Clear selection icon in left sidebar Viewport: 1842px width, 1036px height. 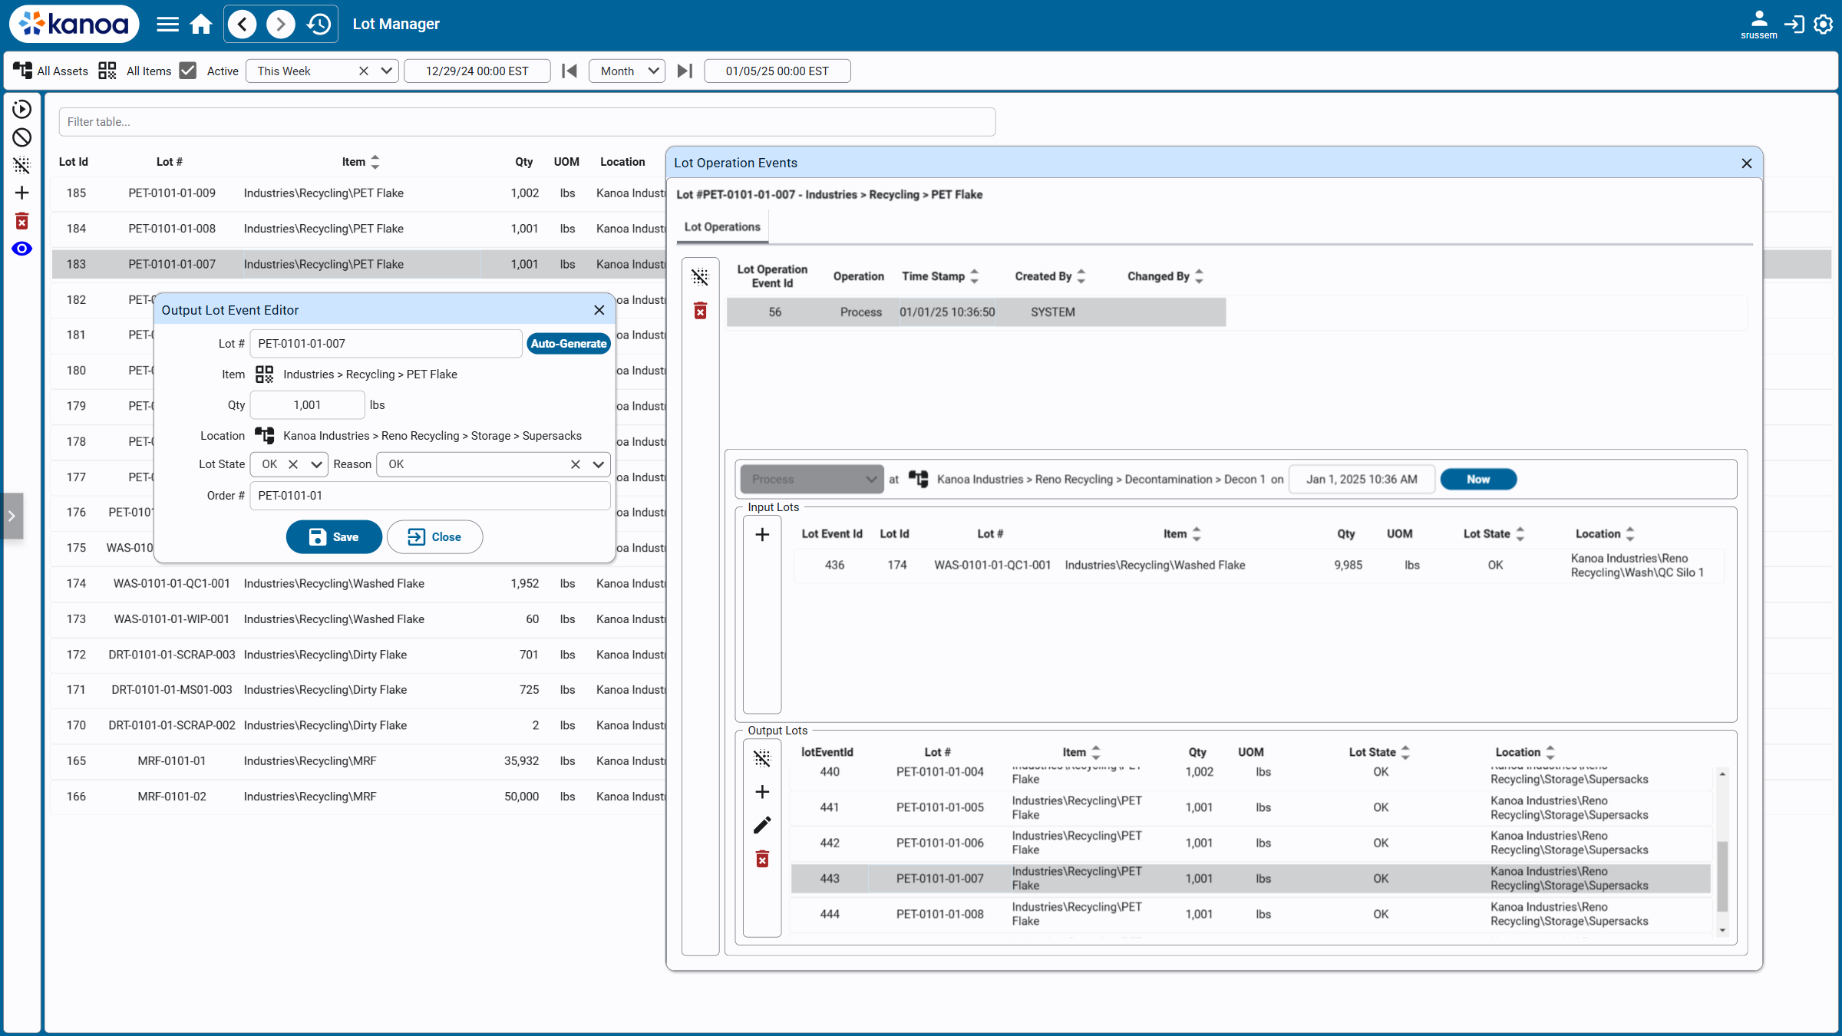22,165
